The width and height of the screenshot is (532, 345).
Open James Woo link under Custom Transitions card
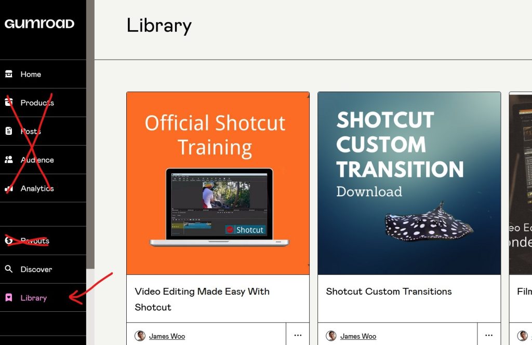click(x=358, y=336)
